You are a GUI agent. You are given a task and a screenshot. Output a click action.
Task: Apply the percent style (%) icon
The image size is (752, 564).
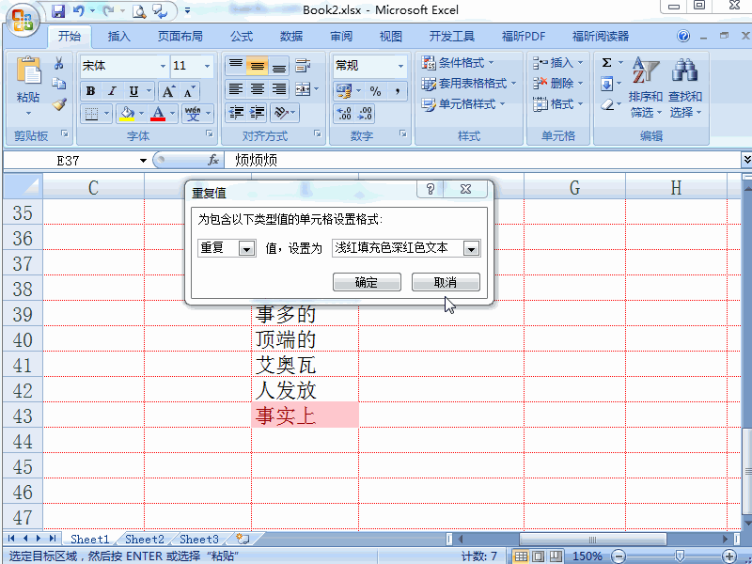[x=376, y=91]
